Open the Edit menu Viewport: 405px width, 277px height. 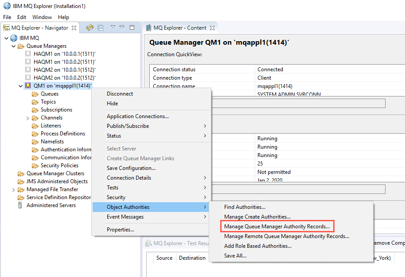click(22, 17)
